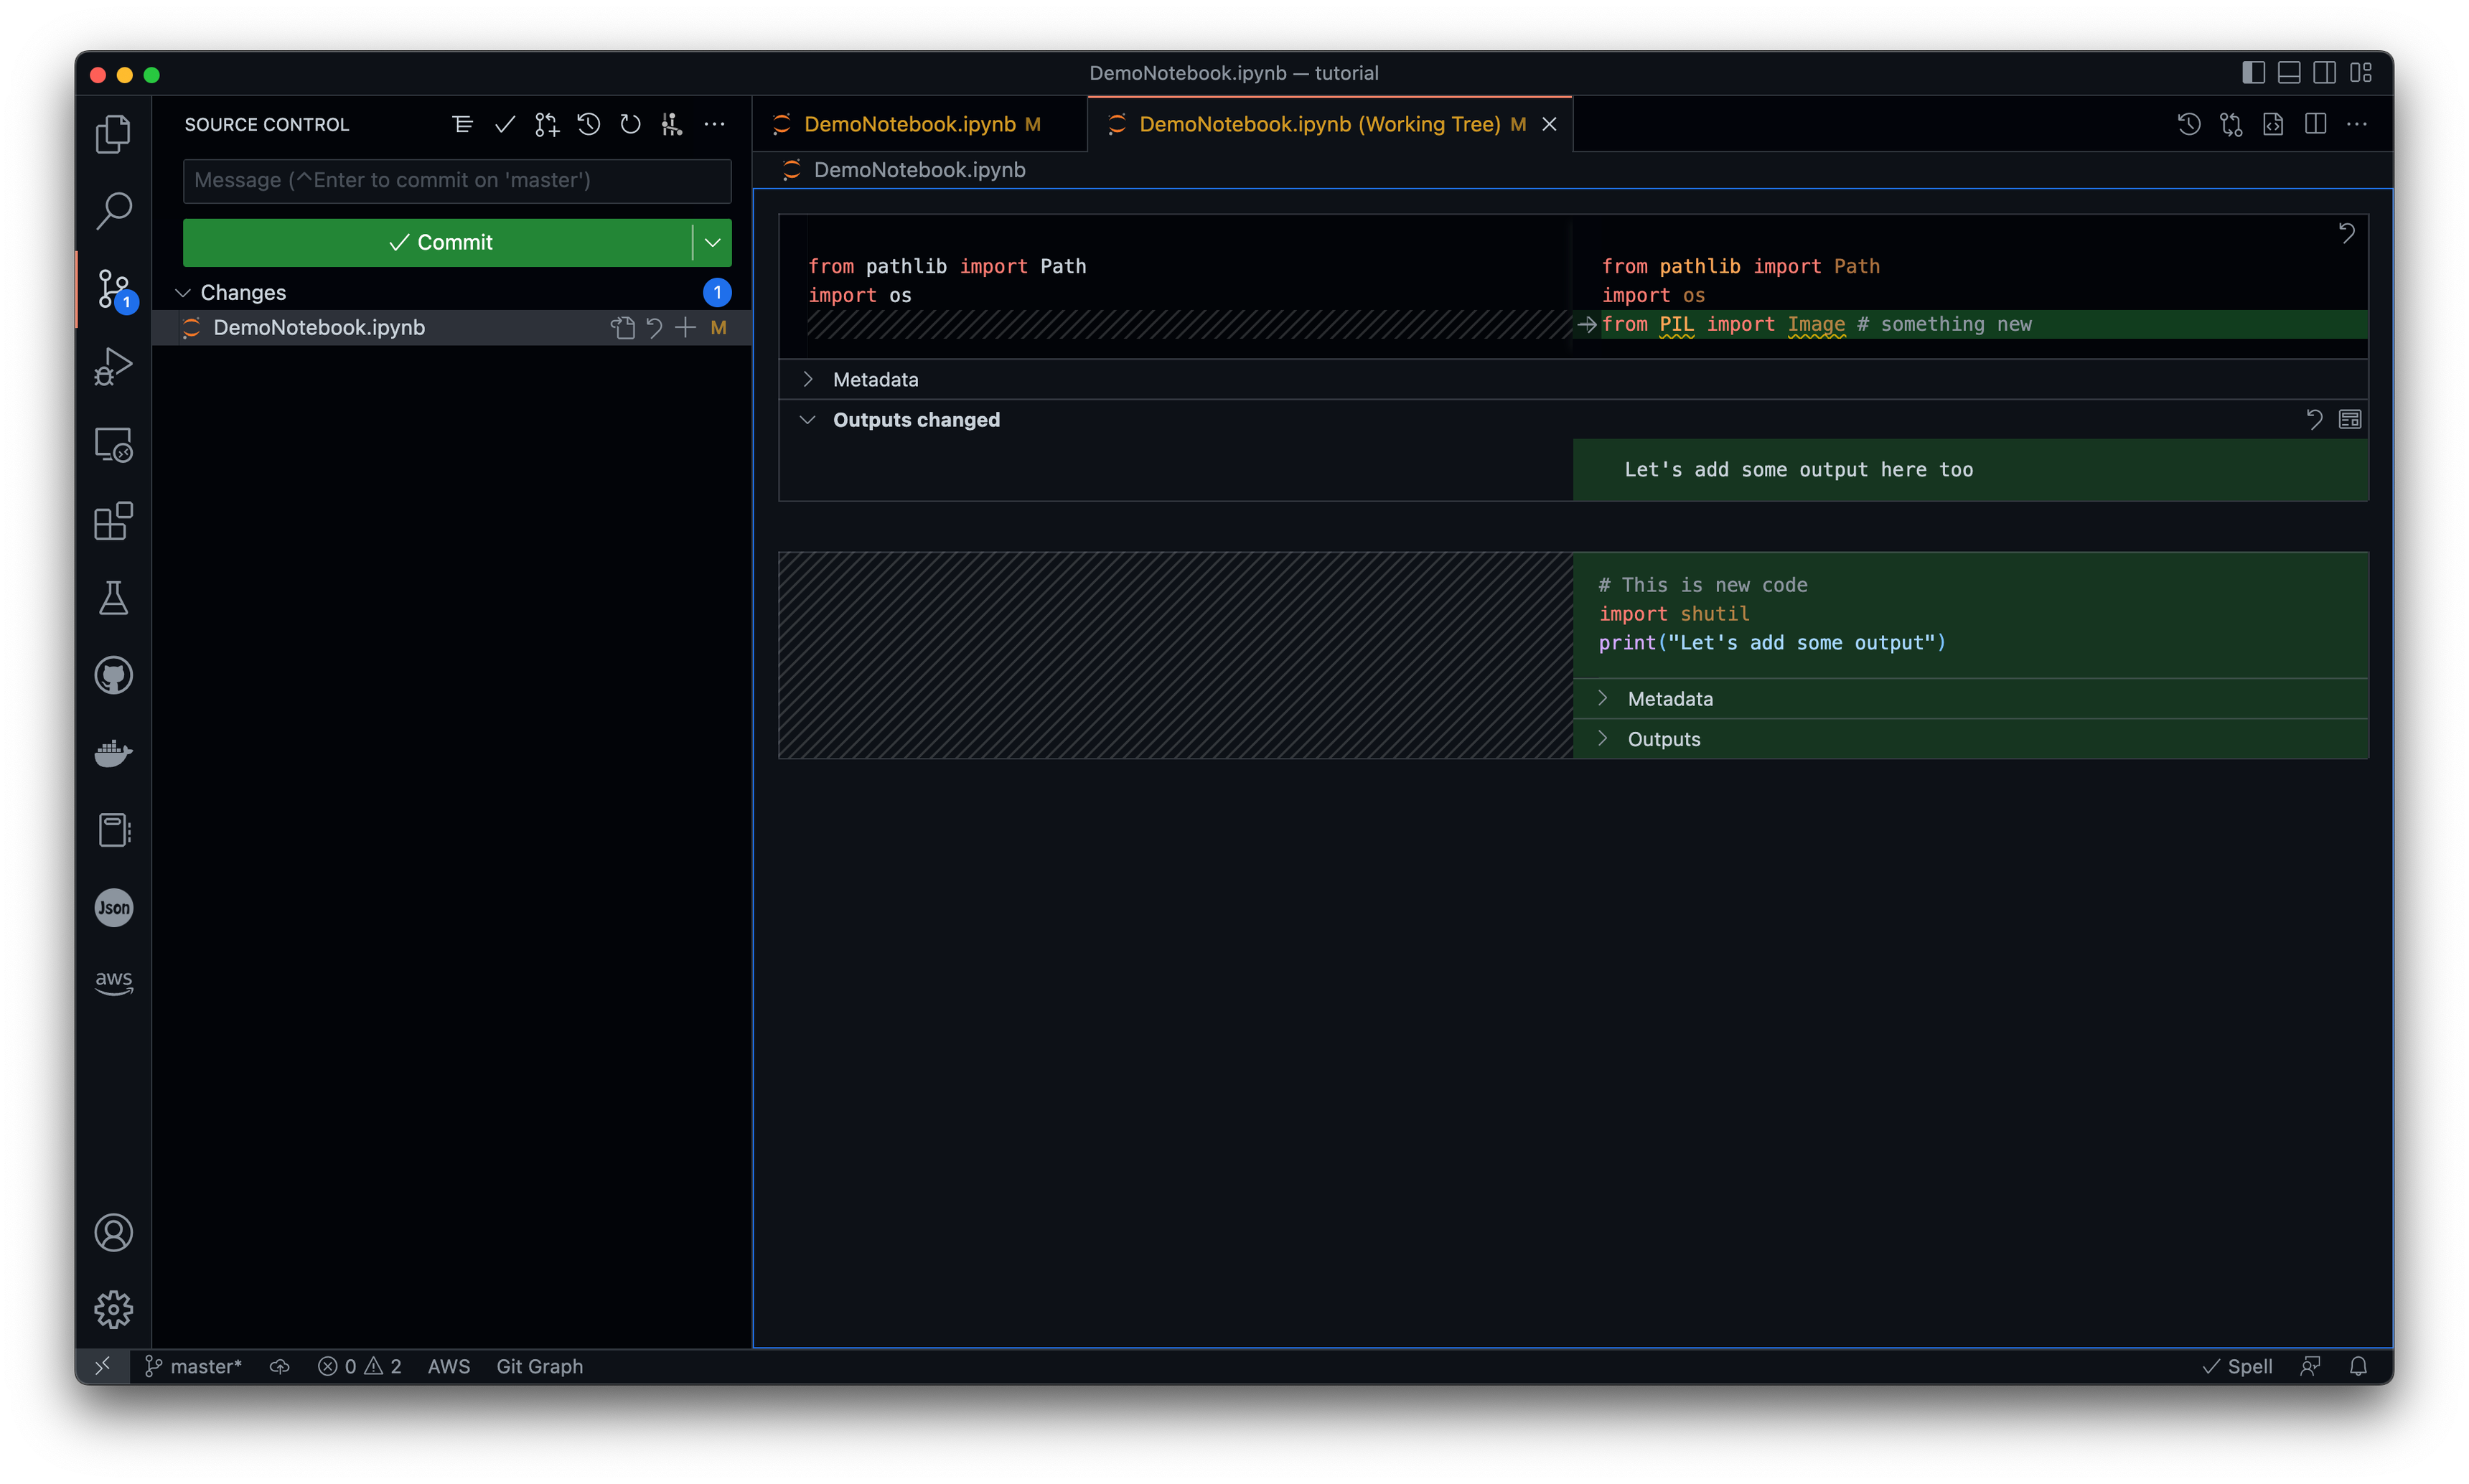
Task: Show file history in Source Control header
Action: coord(588,124)
